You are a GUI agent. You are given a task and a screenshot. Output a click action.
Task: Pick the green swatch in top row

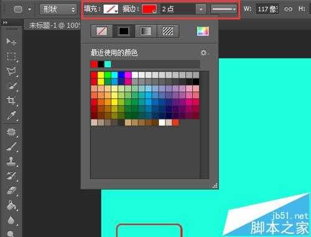point(108,75)
